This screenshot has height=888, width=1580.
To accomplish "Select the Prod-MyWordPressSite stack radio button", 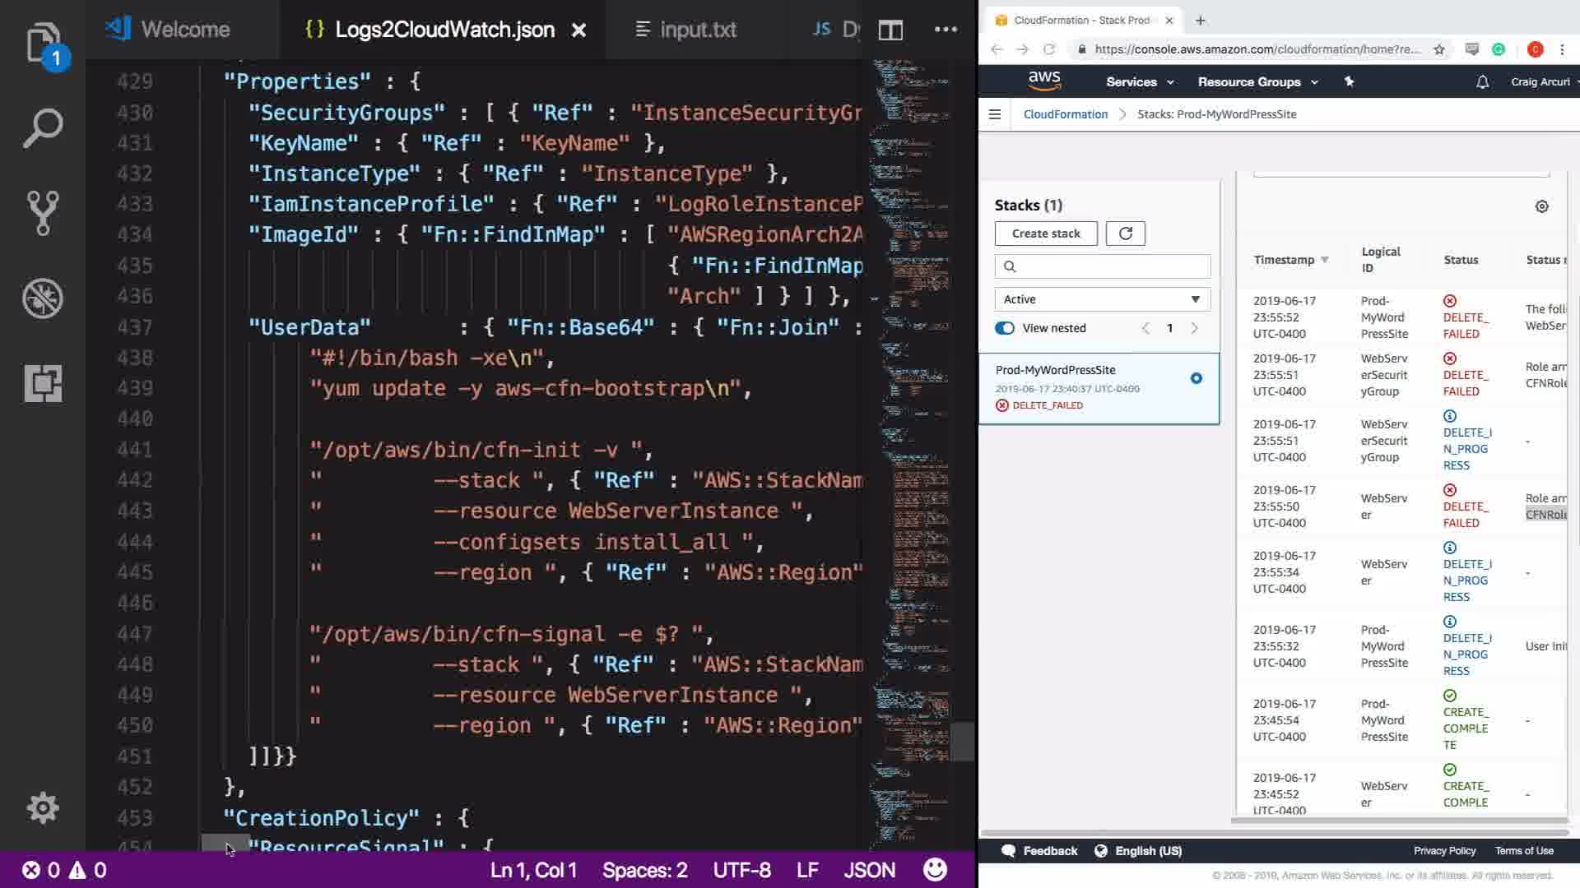I will pyautogui.click(x=1196, y=378).
